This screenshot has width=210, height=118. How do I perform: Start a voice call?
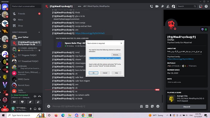click(x=152, y=6)
